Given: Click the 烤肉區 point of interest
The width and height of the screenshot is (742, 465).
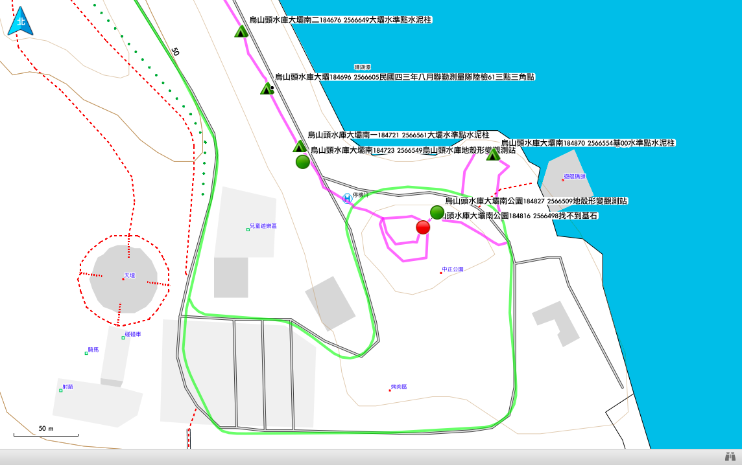Looking at the screenshot, I should (x=398, y=387).
